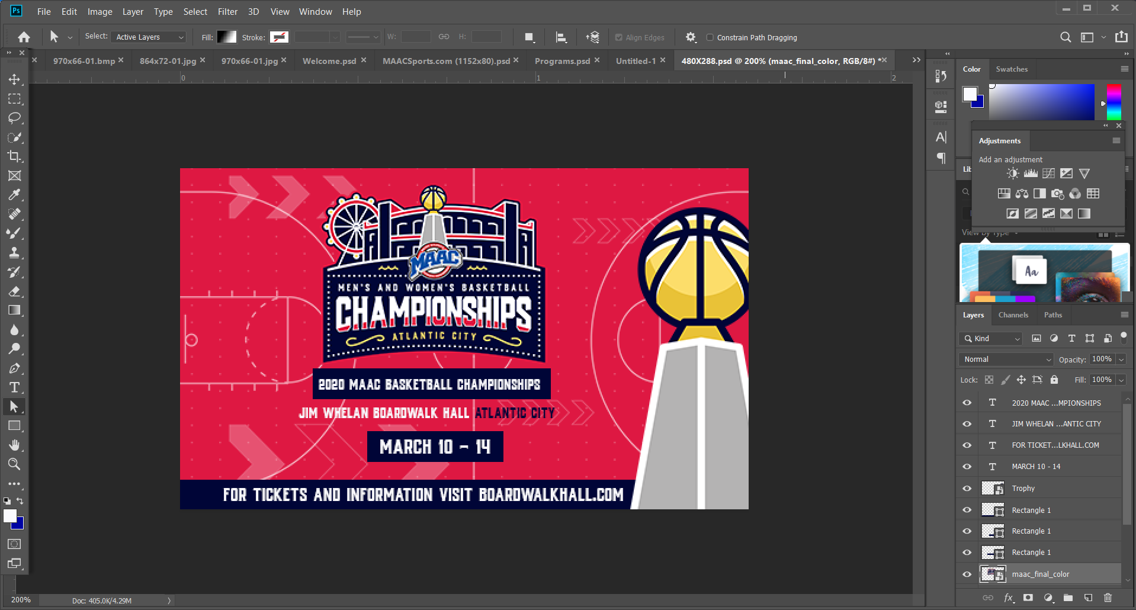Open the Filter menu

coord(227,11)
